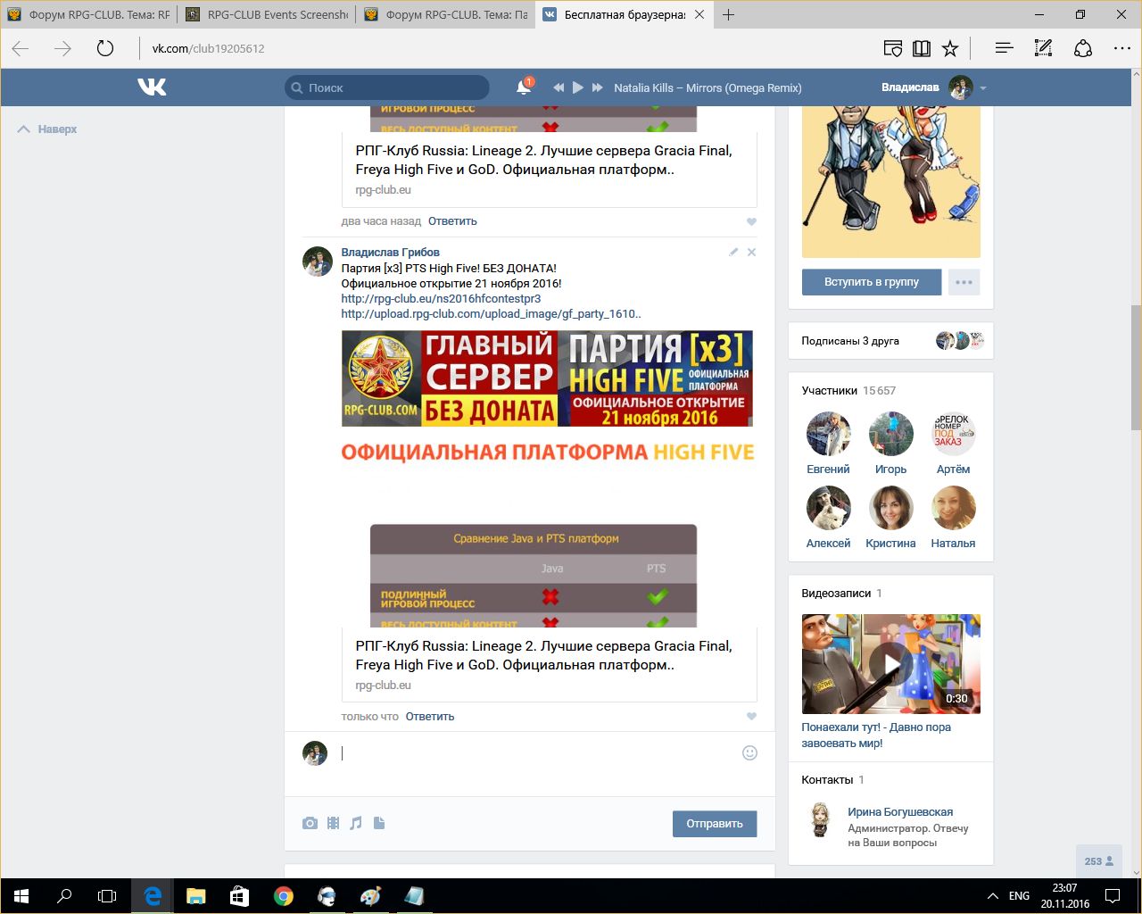Open a new browser tab
This screenshot has width=1142, height=914.
click(x=729, y=14)
